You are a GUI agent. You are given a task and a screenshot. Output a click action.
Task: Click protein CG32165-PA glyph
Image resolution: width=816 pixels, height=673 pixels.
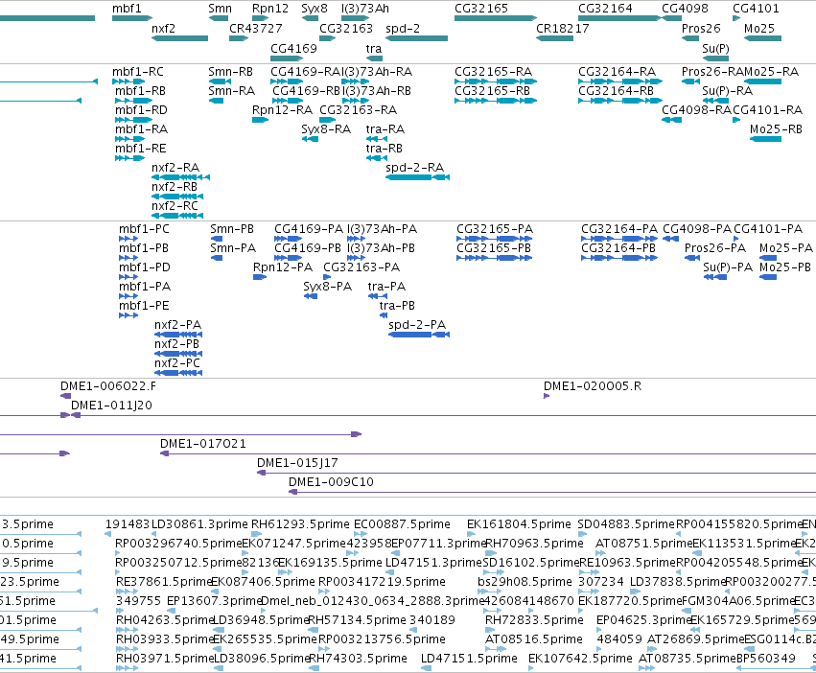(x=495, y=239)
